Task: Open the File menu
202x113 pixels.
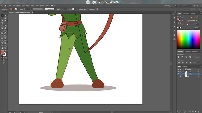Action: click(x=10, y=6)
